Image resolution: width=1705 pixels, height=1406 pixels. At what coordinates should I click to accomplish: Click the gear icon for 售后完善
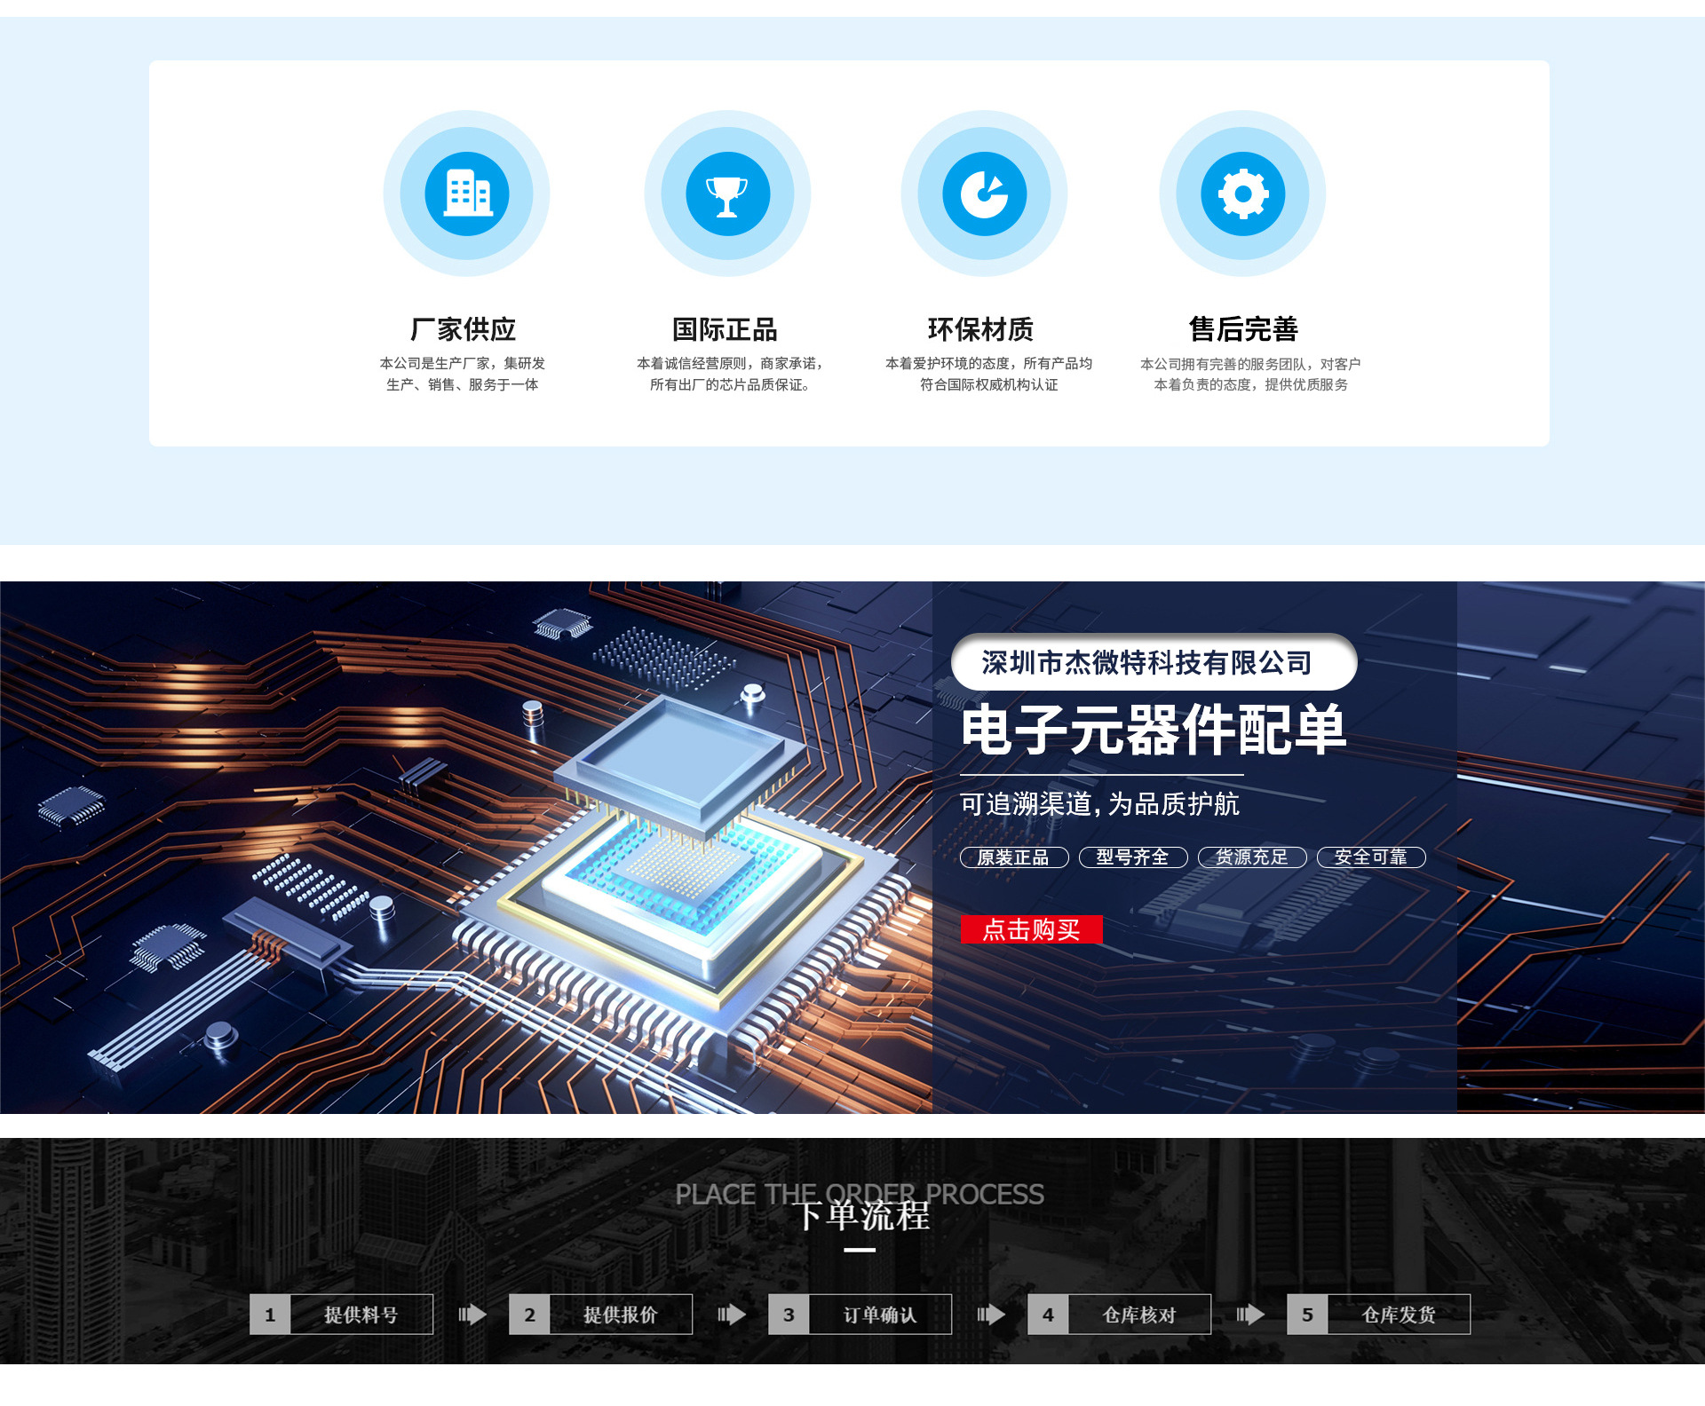[1242, 194]
